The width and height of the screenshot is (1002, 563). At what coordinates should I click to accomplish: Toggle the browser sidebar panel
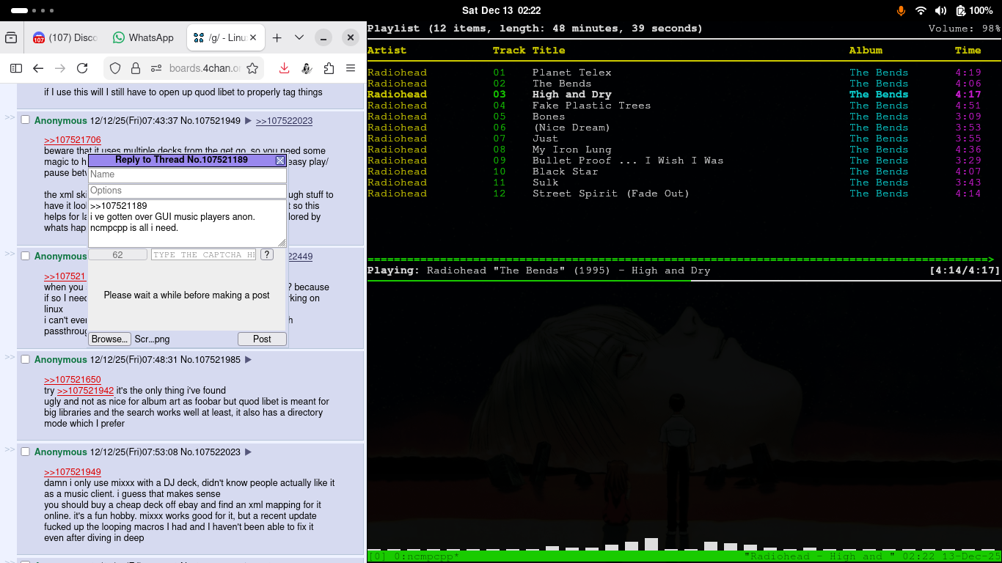point(16,68)
